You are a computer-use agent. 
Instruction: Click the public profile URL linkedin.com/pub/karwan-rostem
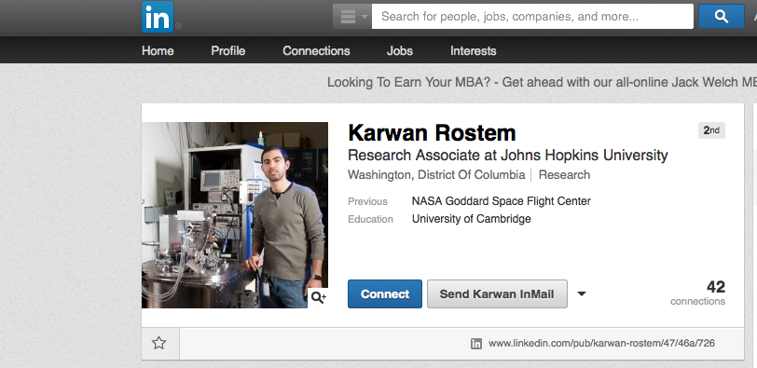click(601, 344)
